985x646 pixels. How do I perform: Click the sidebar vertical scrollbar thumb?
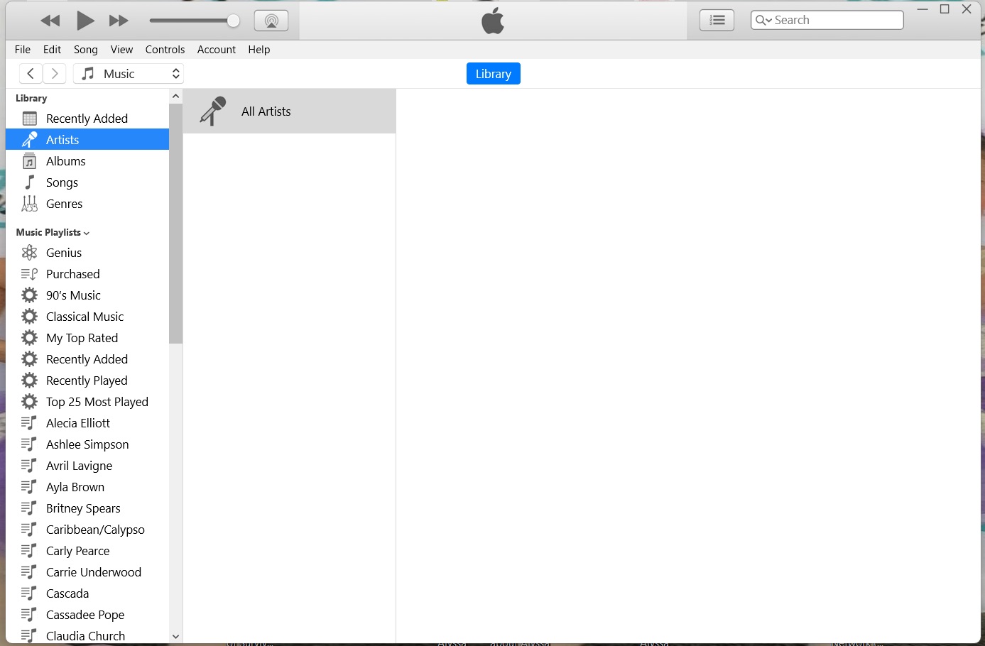click(x=175, y=224)
